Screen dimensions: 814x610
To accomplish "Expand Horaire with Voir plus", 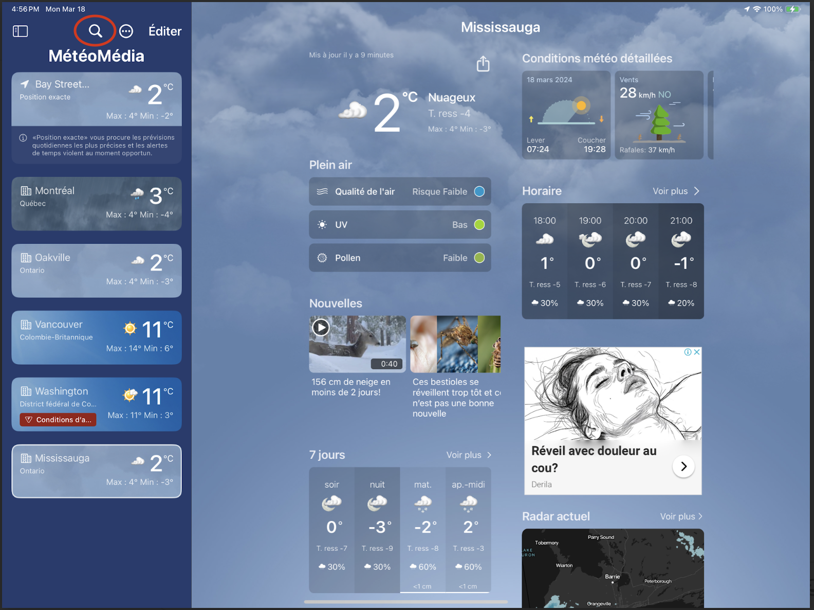I will coord(676,191).
